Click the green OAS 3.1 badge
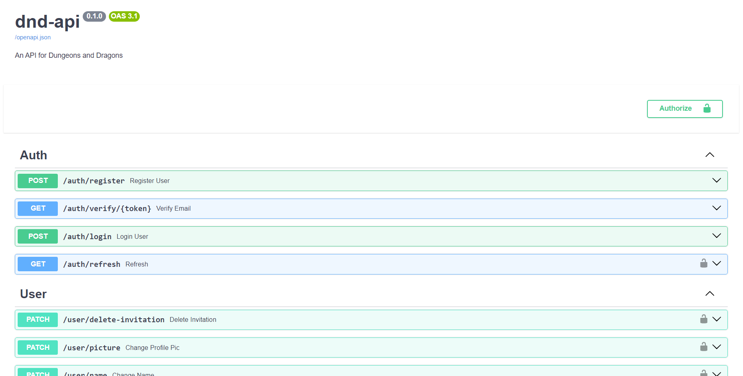 pyautogui.click(x=124, y=16)
